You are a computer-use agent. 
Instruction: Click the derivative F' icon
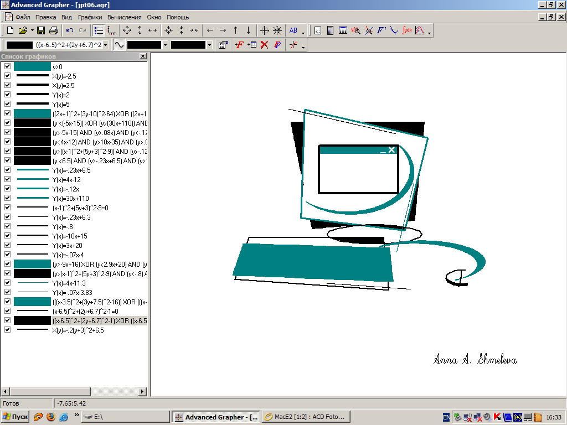pyautogui.click(x=382, y=30)
